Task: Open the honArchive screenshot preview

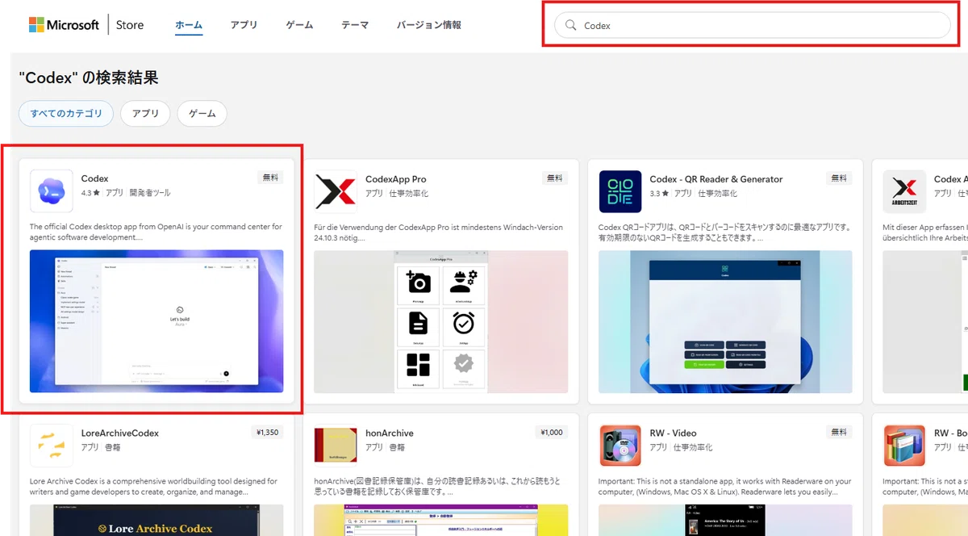Action: 441,521
